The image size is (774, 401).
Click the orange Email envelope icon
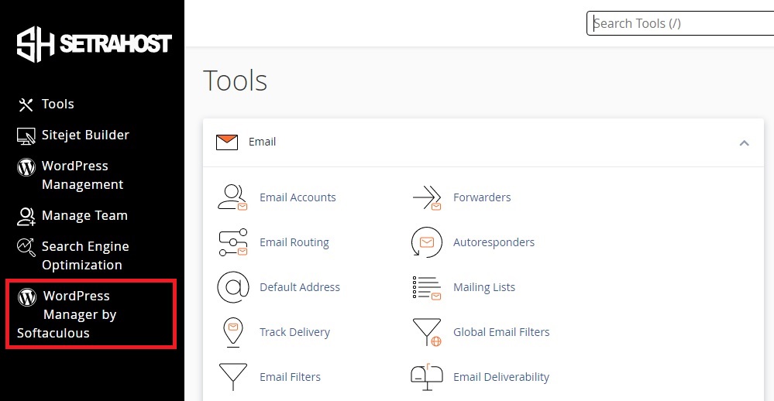[x=227, y=142]
